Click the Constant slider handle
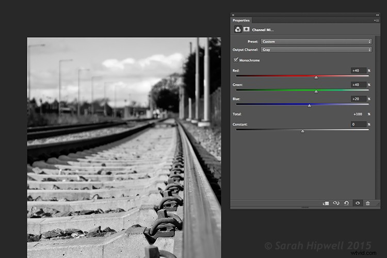 [302, 131]
